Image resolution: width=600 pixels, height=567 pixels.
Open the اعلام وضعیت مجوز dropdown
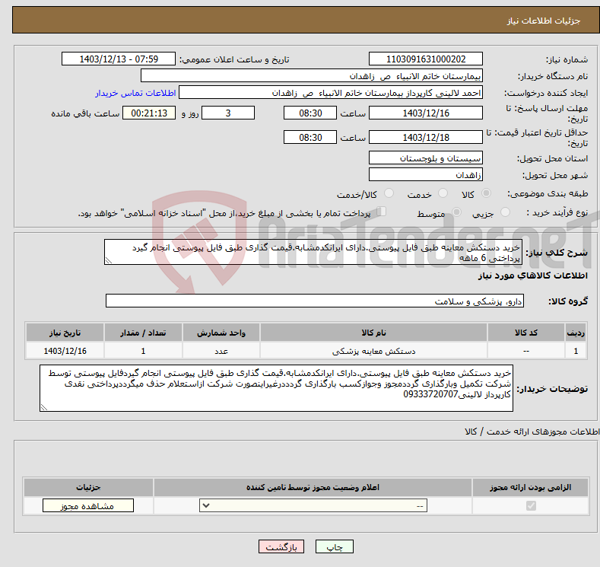[313, 506]
